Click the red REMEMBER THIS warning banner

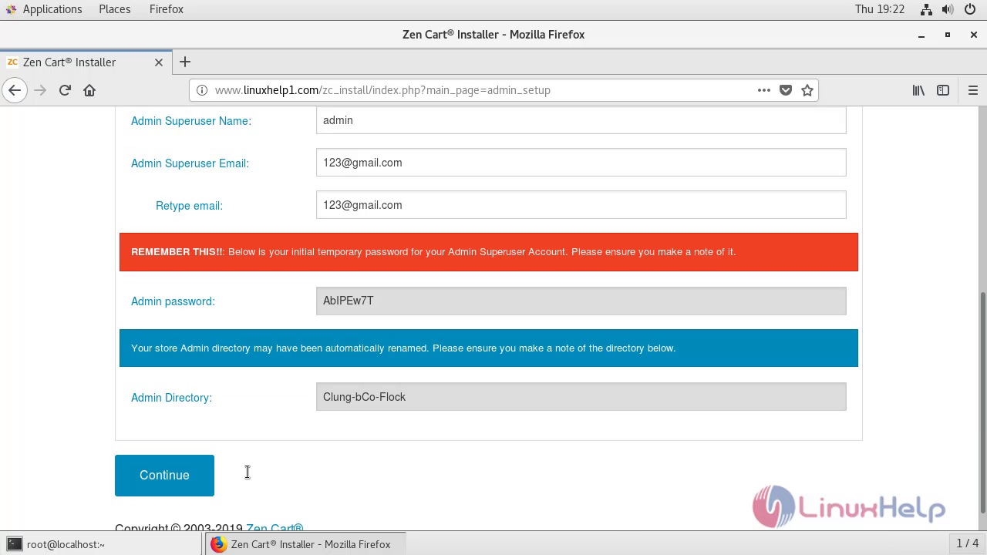click(x=489, y=252)
